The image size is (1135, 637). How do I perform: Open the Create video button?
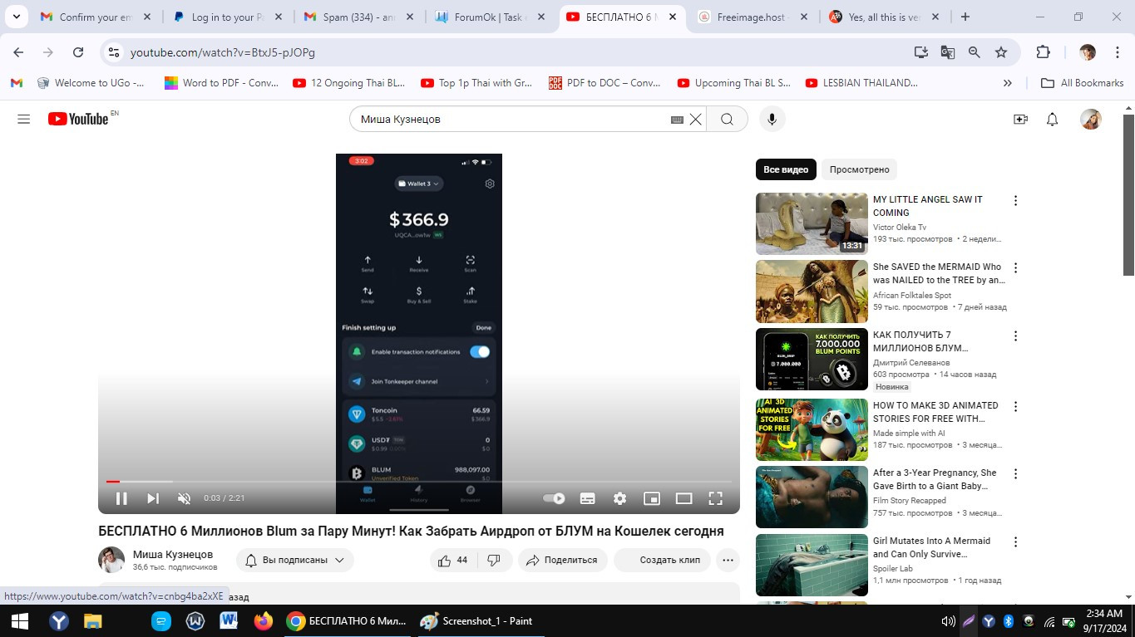1020,119
